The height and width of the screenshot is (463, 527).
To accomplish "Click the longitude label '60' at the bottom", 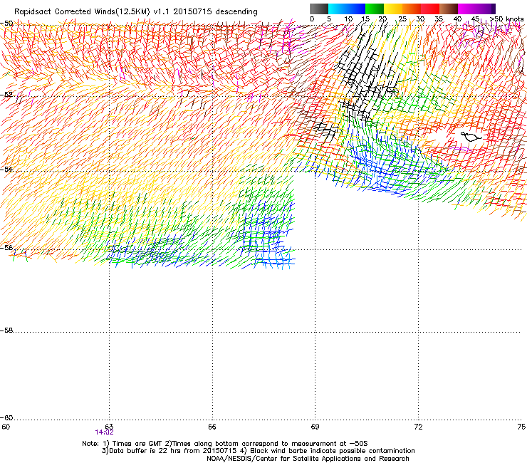I will pyautogui.click(x=6, y=427).
